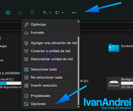Click the three-dot See more button

[x=74, y=13]
